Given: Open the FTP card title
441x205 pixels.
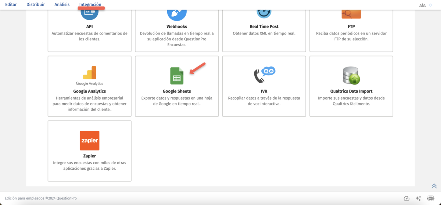Looking at the screenshot, I should tap(351, 26).
